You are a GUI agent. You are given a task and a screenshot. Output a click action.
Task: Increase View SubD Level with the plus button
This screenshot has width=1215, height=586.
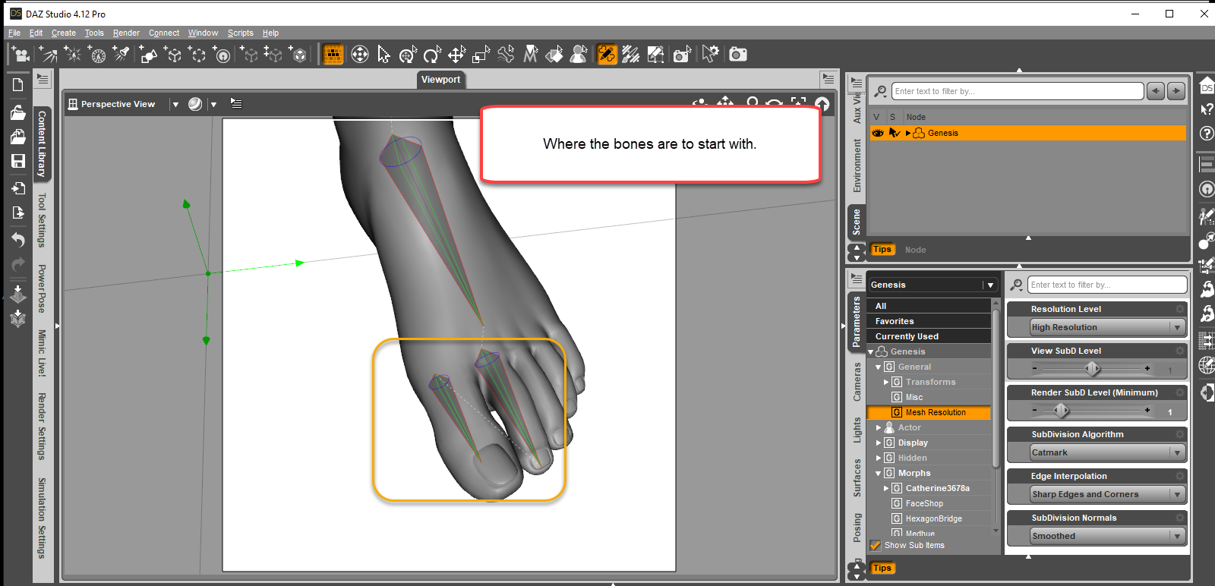tap(1147, 368)
